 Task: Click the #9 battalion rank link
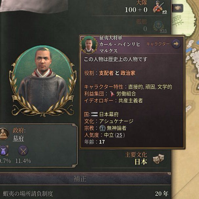coord(165,12)
